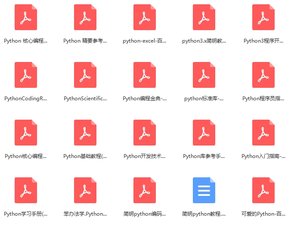This screenshot has width=294, height=226.
Task: Select the label '简明python编码...'
Action: [145, 214]
